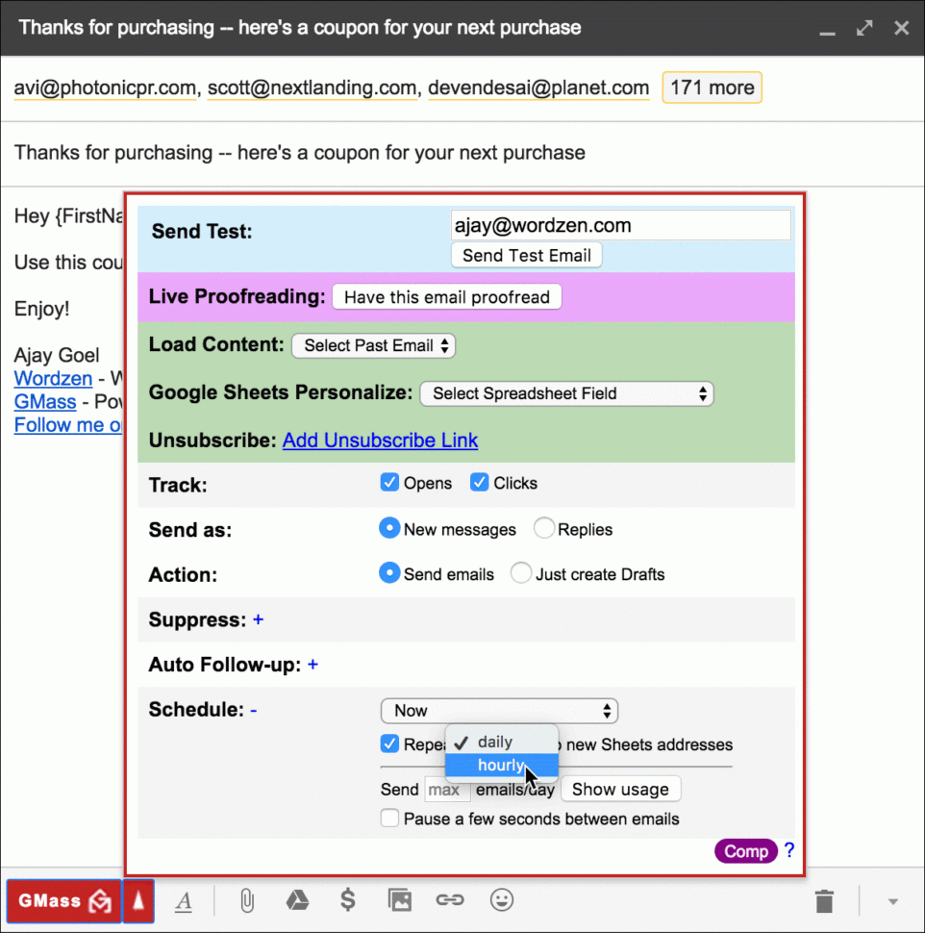
Task: Select hourly in the repeat menu
Action: [x=500, y=765]
